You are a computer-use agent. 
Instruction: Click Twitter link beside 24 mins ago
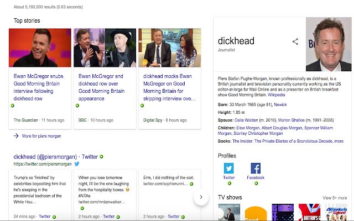(44, 217)
